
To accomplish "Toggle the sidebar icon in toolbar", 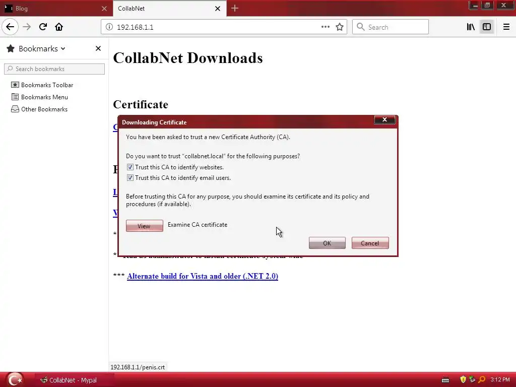I will (487, 27).
